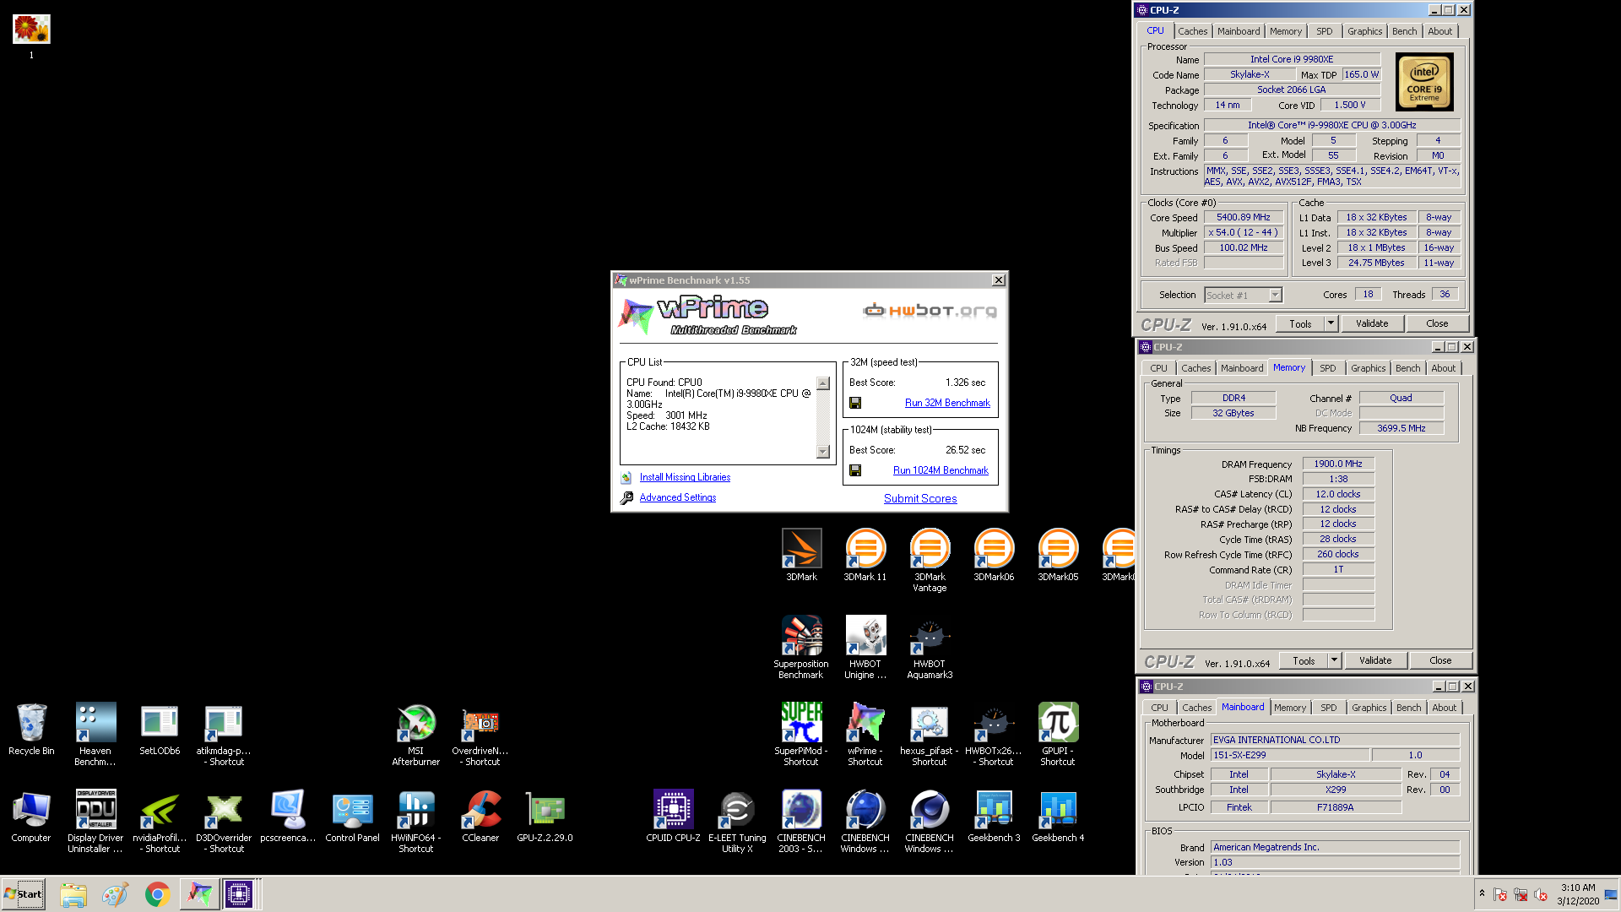Open HWBOTx265 shortcut

[x=994, y=734]
